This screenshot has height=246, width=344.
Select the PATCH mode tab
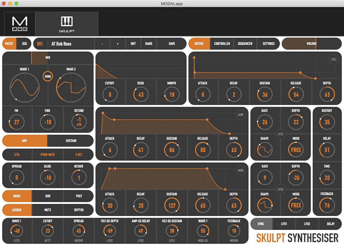[9, 44]
